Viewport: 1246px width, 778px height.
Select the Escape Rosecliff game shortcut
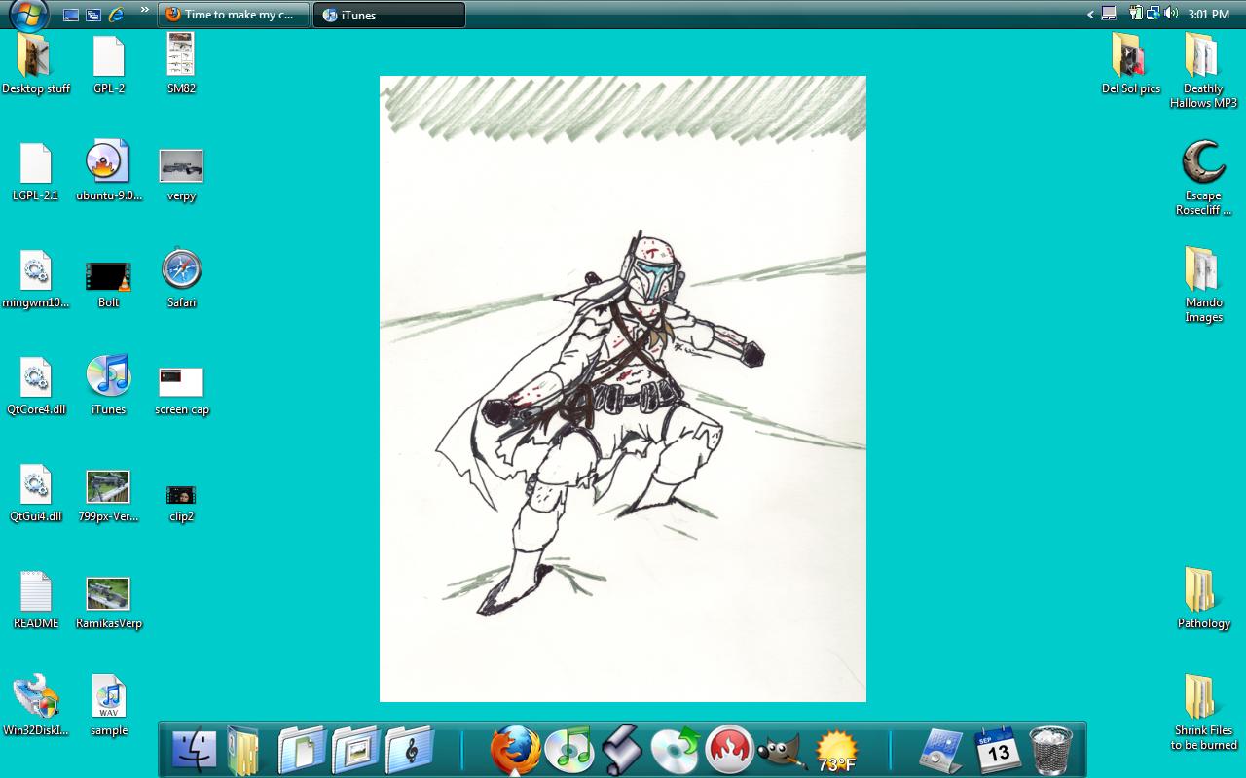[1203, 178]
